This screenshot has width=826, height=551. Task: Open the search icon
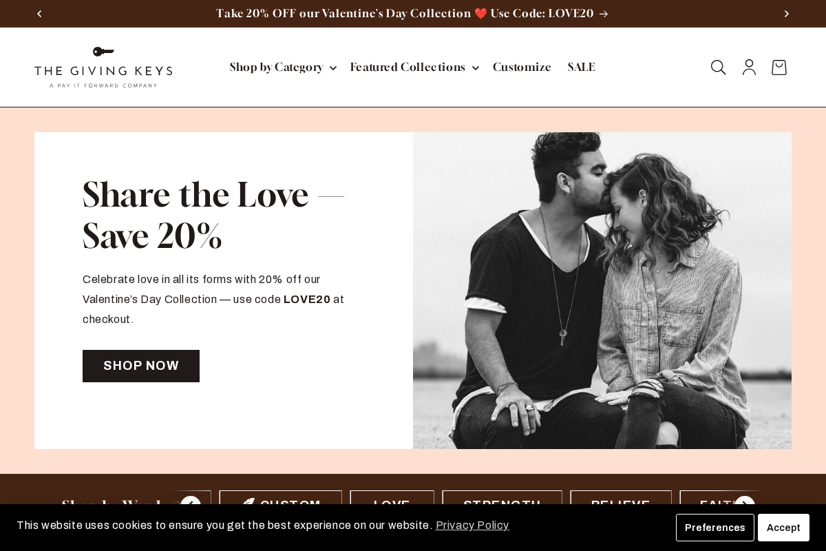point(718,67)
